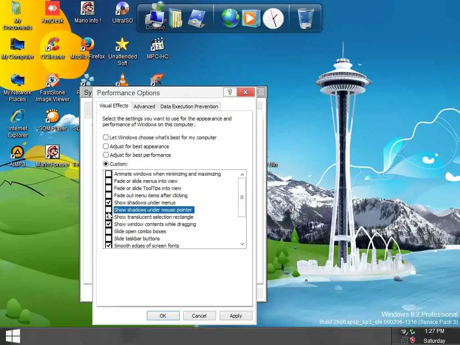460x345 pixels.
Task: Open the Mozilla Firefox shortcut
Action: click(88, 49)
